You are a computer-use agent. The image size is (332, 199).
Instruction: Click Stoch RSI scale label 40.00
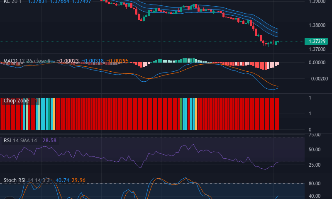(x=315, y=196)
